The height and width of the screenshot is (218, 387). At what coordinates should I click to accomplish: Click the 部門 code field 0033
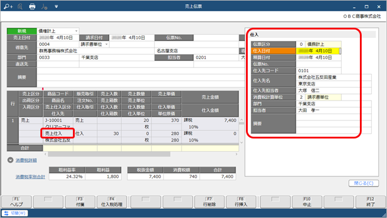tap(58, 57)
